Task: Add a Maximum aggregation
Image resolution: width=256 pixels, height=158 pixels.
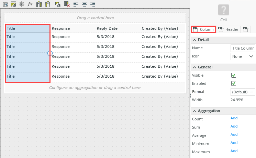Action: click(234, 151)
